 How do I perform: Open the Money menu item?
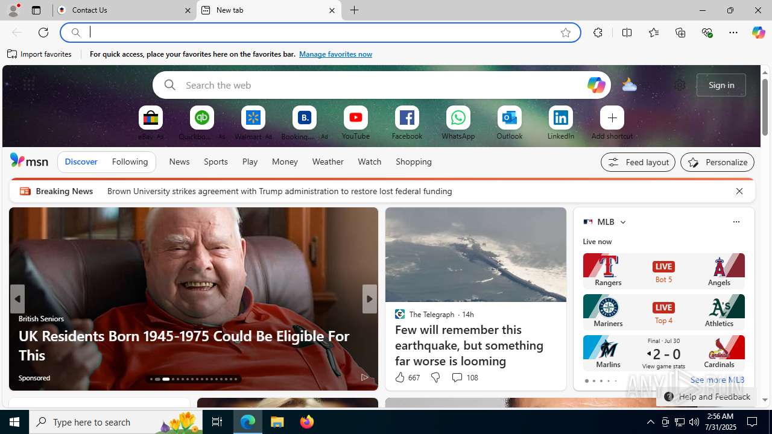click(x=285, y=162)
